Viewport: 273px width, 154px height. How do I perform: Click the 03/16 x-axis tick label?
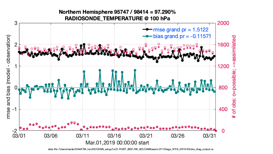click(x=114, y=136)
